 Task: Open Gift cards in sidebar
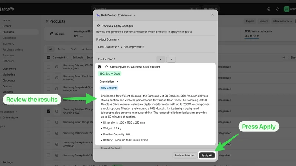[x=8, y=61]
